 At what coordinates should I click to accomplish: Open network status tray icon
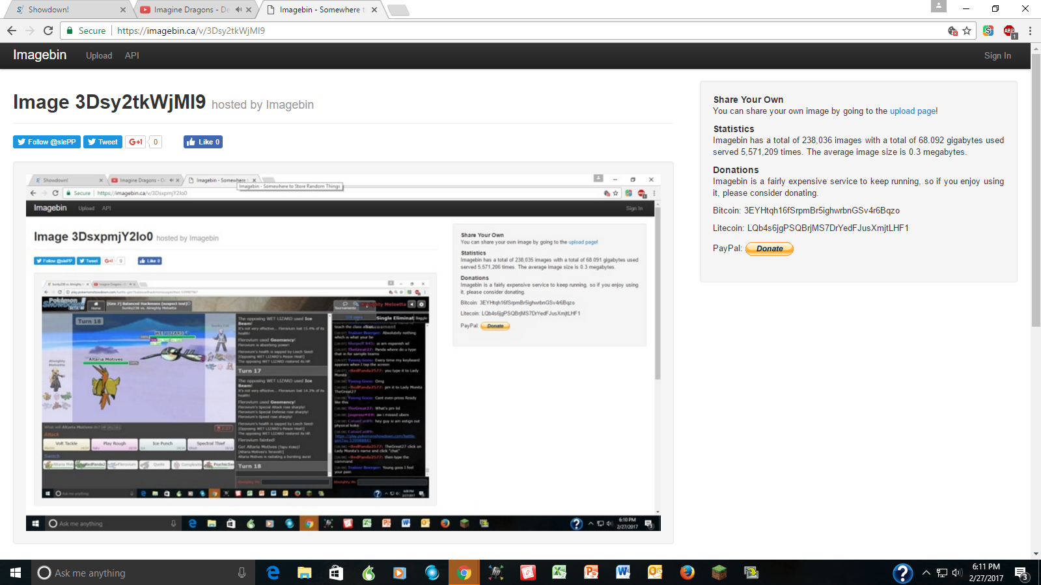pyautogui.click(x=941, y=573)
